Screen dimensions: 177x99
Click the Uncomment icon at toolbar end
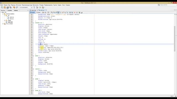tap(82, 12)
